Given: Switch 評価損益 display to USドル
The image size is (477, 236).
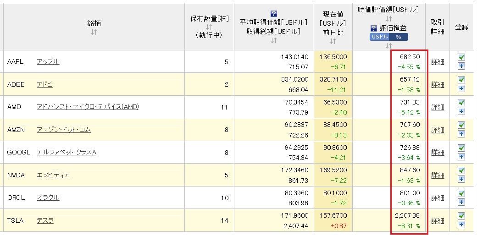Looking at the screenshot, I should 380,37.
